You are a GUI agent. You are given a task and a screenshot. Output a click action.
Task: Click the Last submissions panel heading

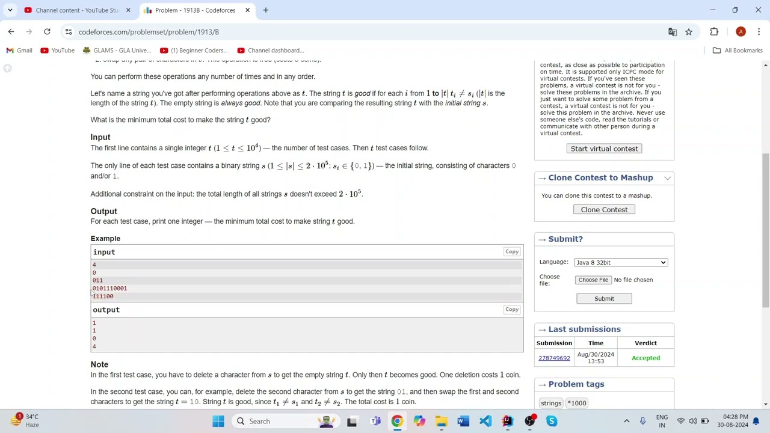[x=584, y=330]
